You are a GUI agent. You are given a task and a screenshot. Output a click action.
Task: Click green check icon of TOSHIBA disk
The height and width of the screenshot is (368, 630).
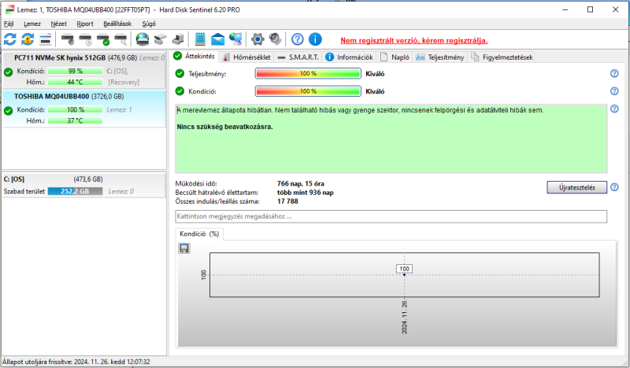[8, 111]
